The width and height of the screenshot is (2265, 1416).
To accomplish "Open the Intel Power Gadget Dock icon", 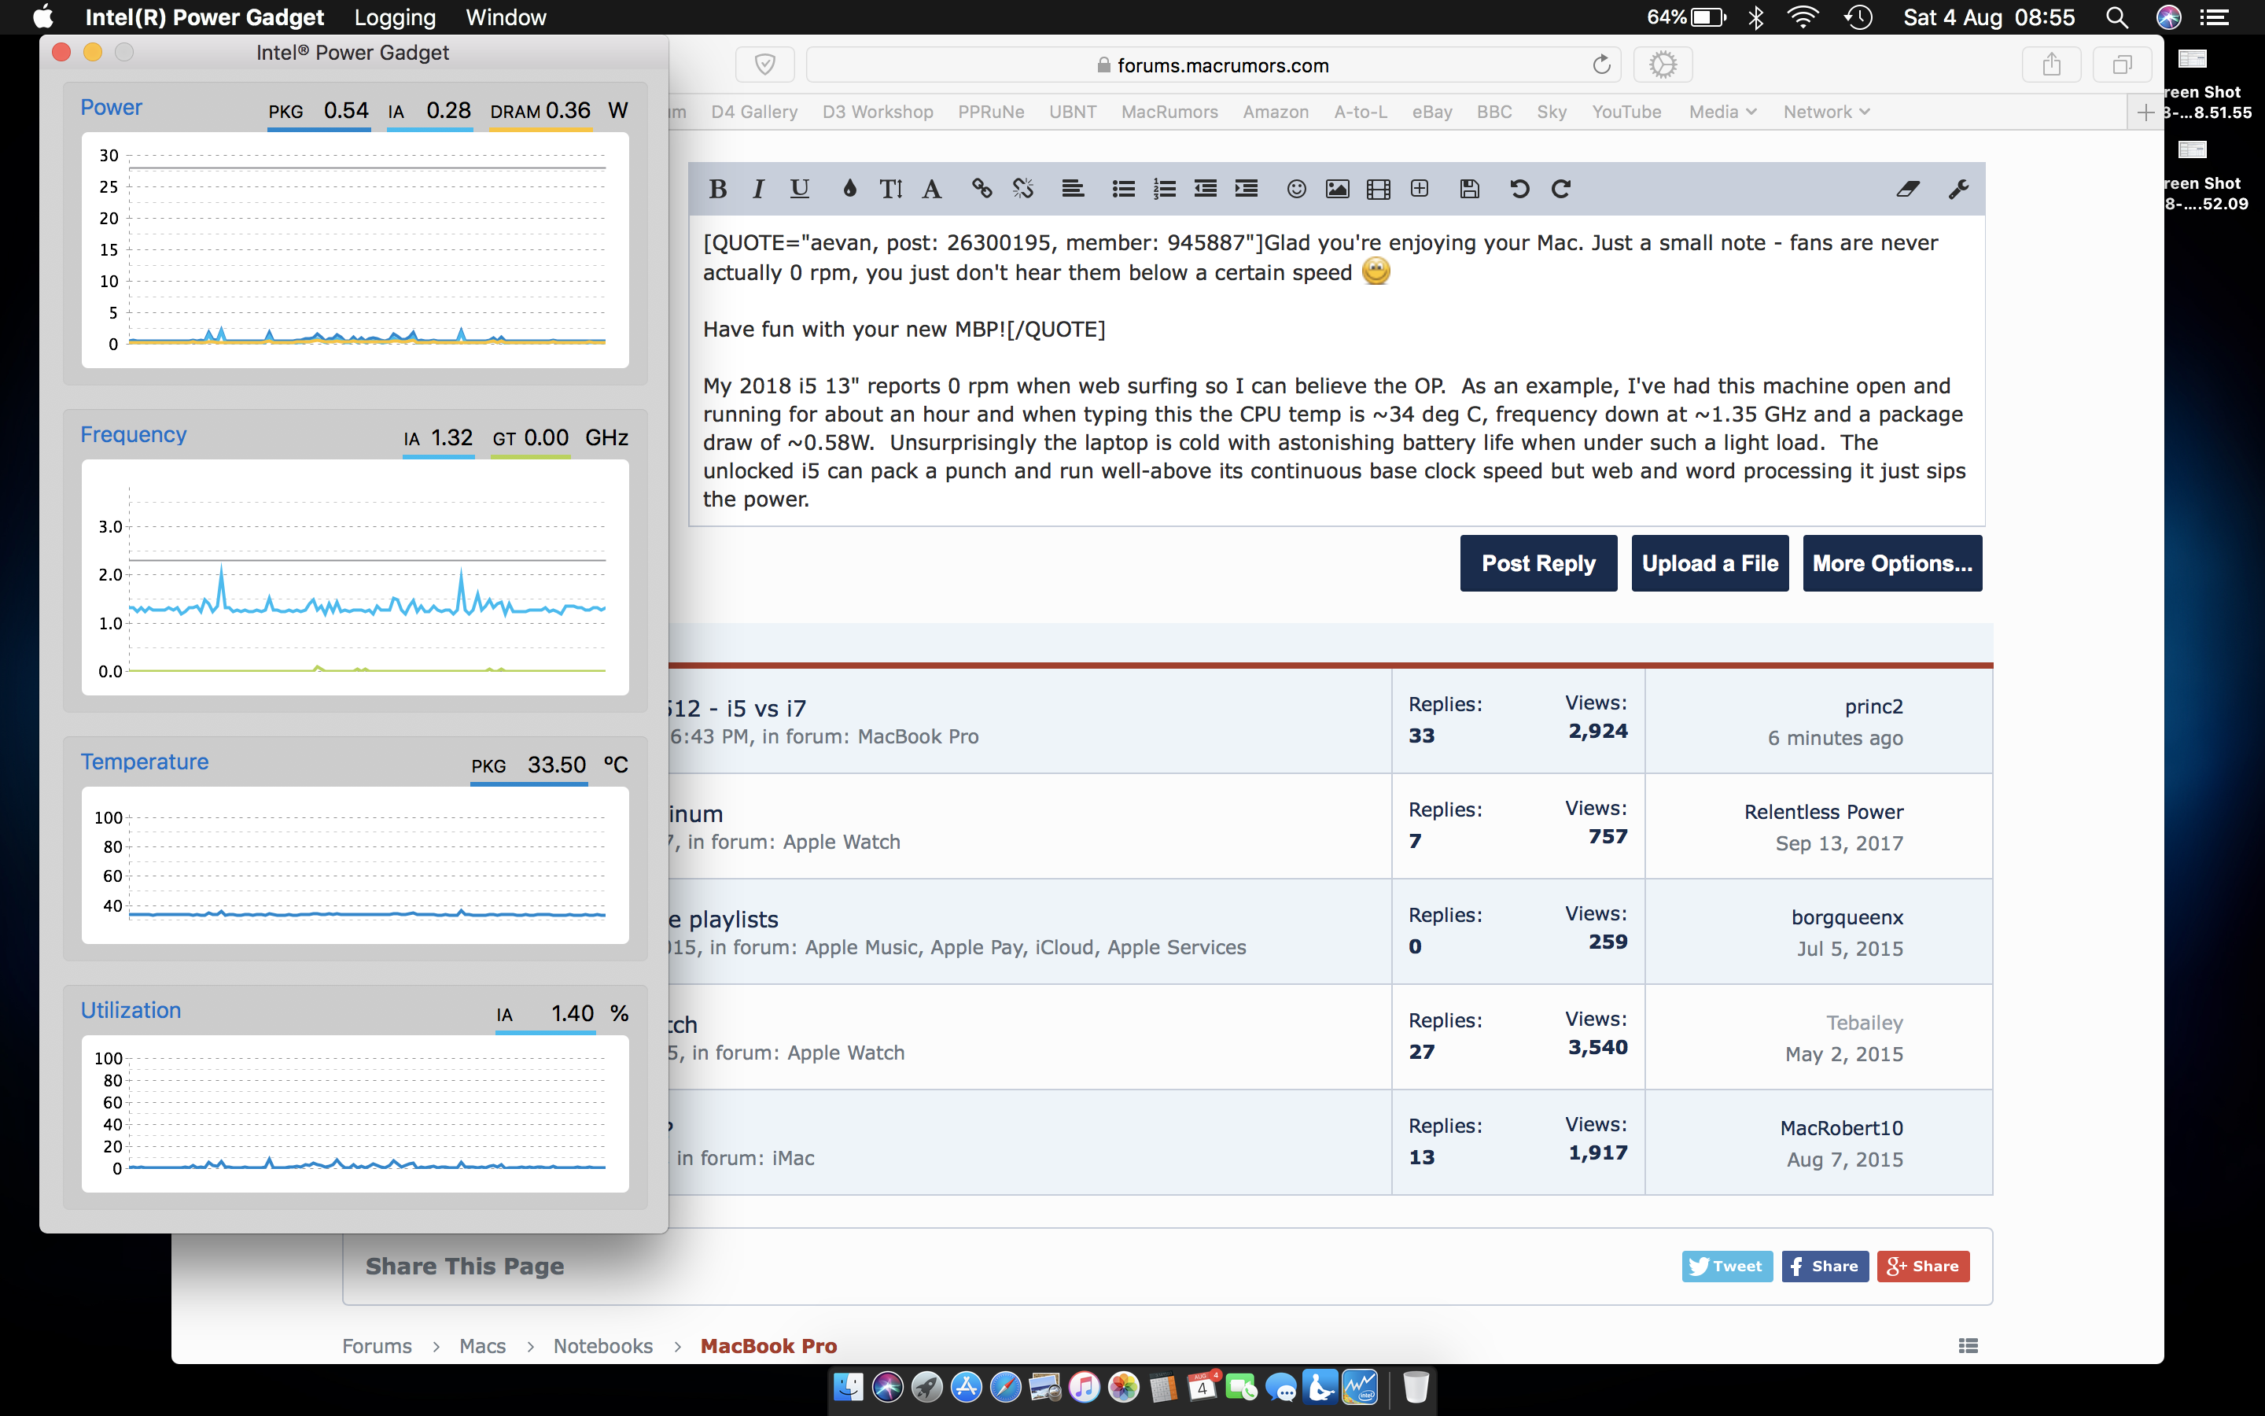I will [1360, 1387].
